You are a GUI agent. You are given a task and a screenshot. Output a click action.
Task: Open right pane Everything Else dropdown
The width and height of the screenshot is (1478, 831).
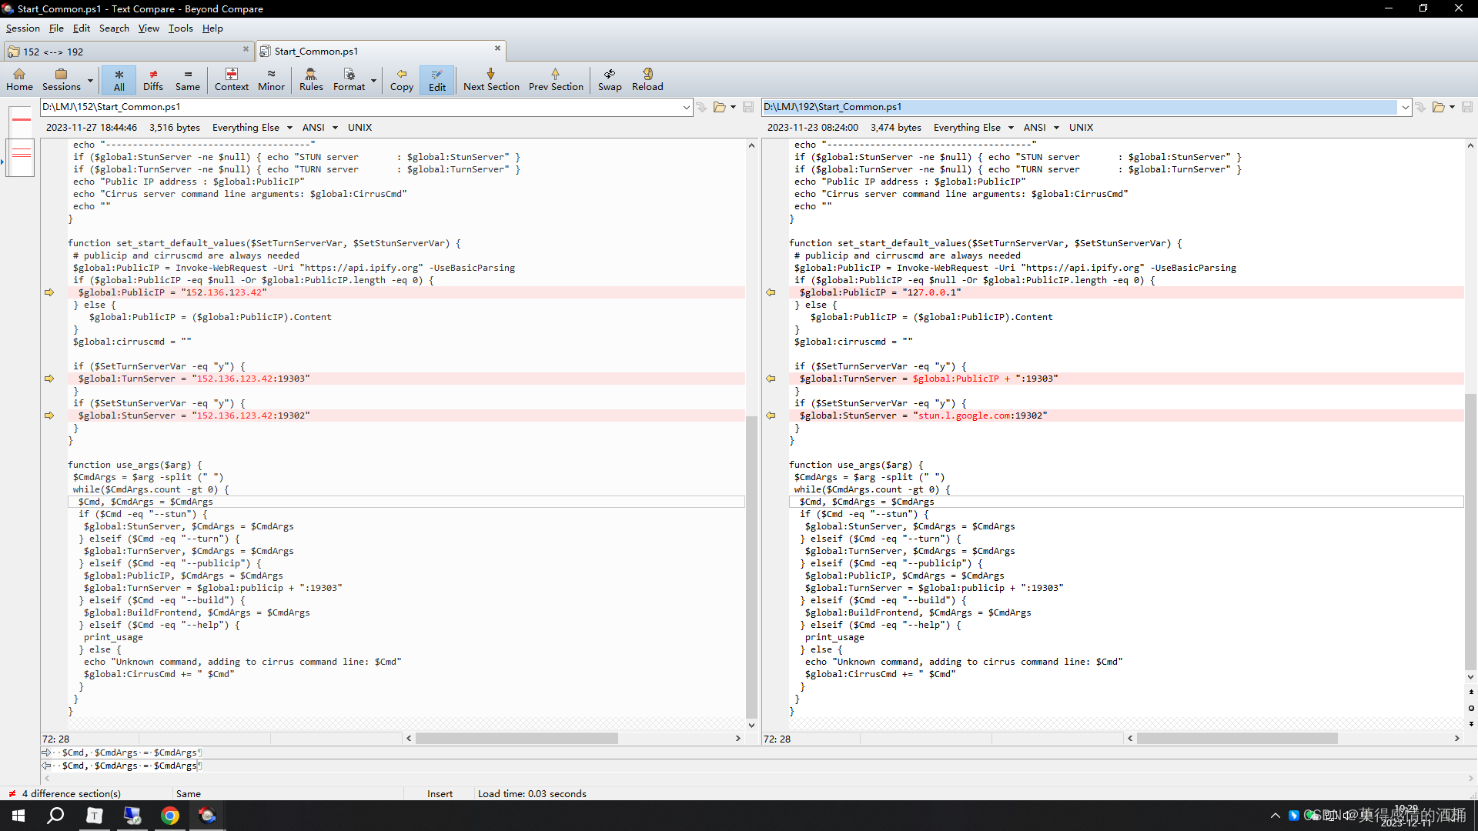tap(973, 128)
